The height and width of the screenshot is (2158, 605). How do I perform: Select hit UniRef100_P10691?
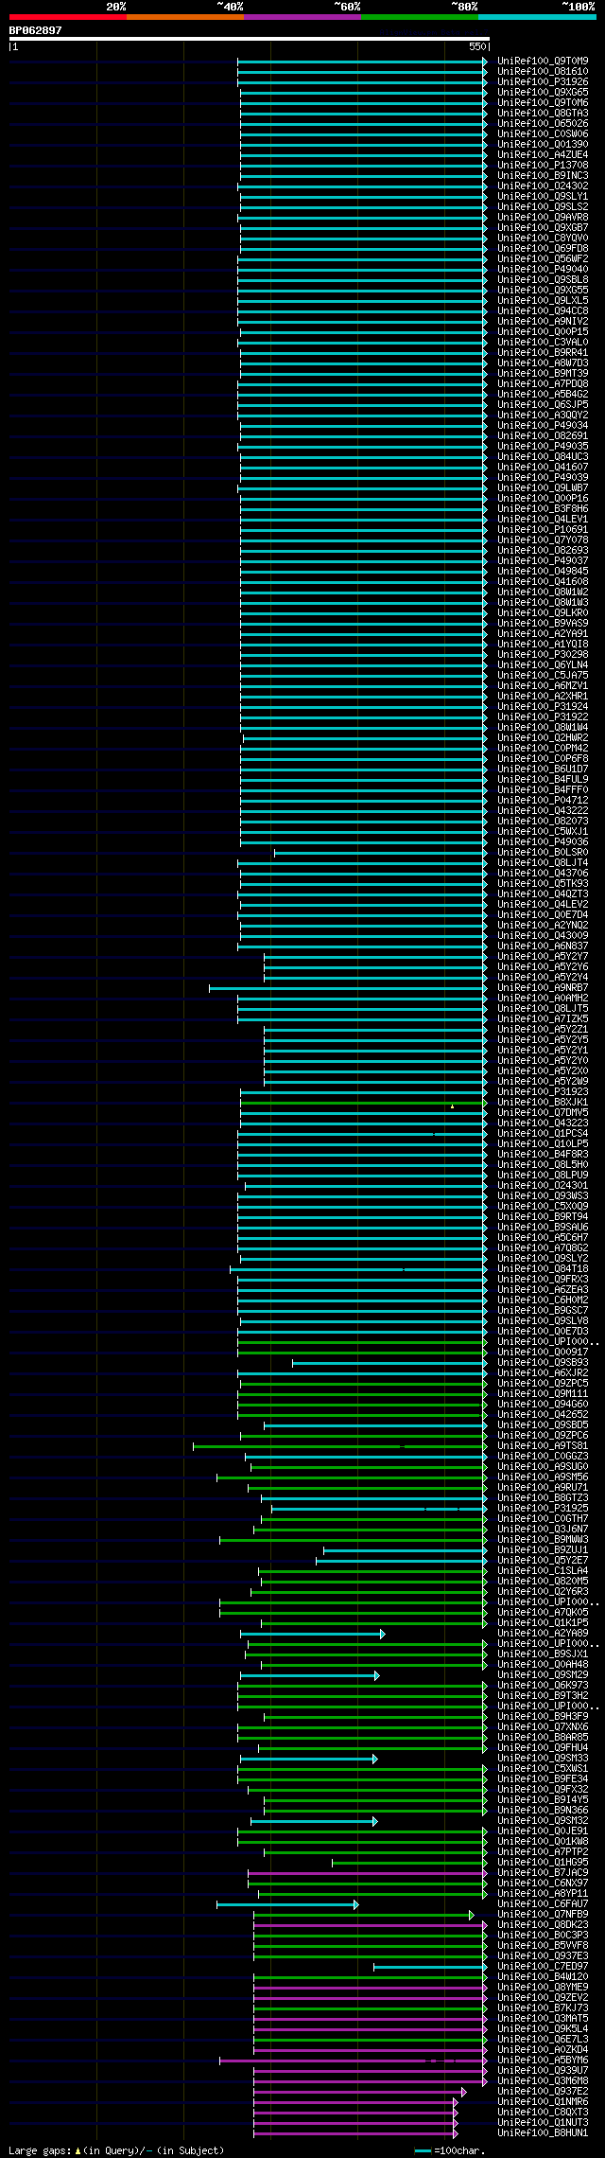point(543,530)
